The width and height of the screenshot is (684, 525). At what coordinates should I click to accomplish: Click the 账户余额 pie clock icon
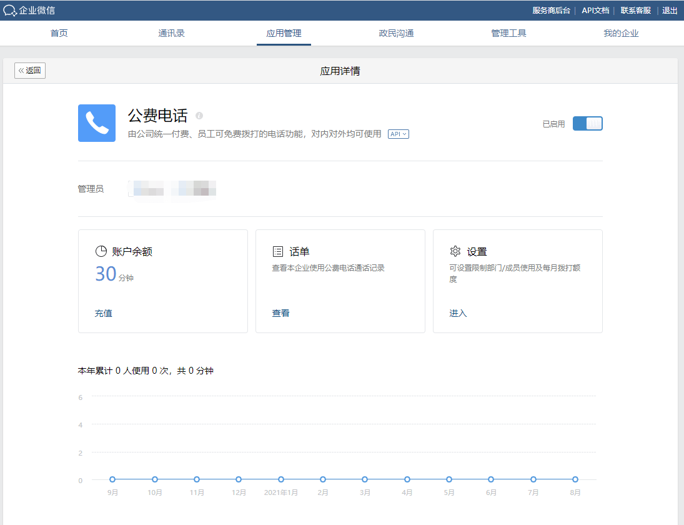(x=101, y=251)
